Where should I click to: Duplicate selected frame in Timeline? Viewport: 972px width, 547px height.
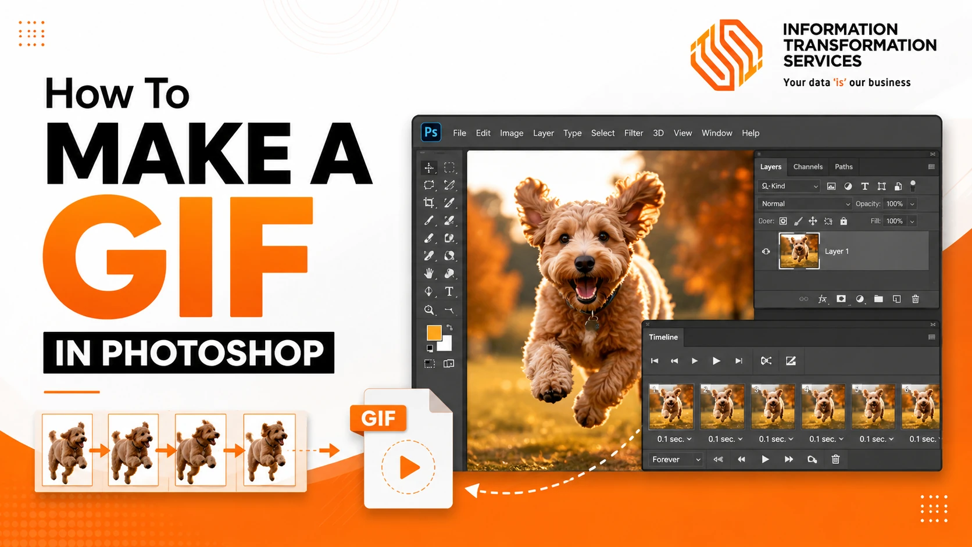tap(812, 459)
